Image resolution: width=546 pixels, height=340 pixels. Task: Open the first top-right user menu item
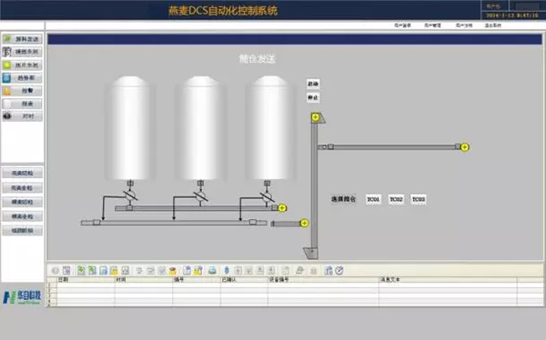402,25
